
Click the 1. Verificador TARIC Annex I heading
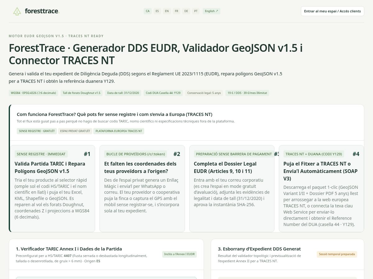tap(69, 249)
